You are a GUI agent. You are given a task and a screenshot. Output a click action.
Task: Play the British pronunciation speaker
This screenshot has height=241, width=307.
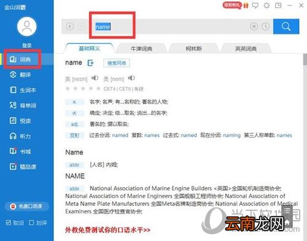click(95, 78)
